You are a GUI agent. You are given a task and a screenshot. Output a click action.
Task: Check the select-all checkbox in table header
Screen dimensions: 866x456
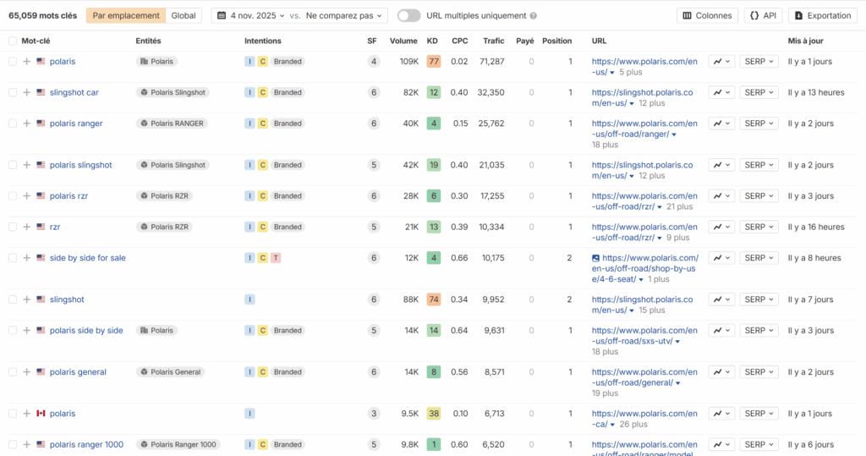click(13, 41)
